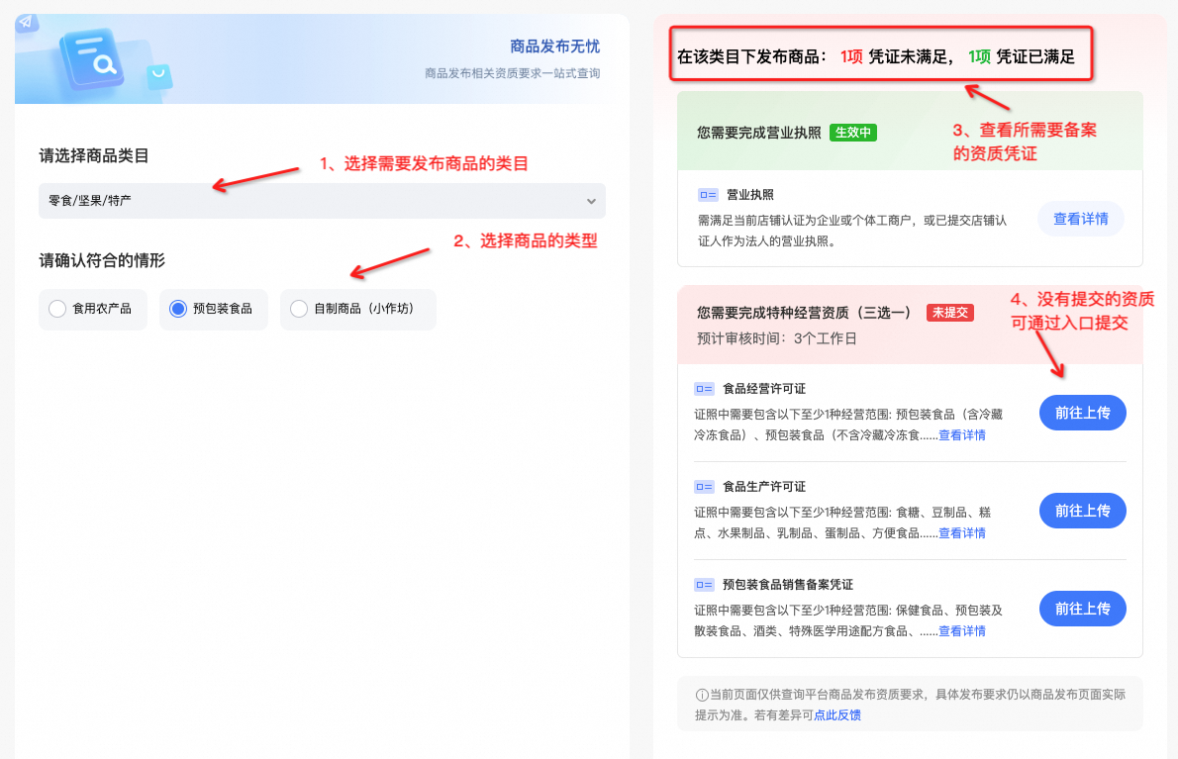Click the card icon beside 预包装食品销售备案凭证

coord(704,584)
